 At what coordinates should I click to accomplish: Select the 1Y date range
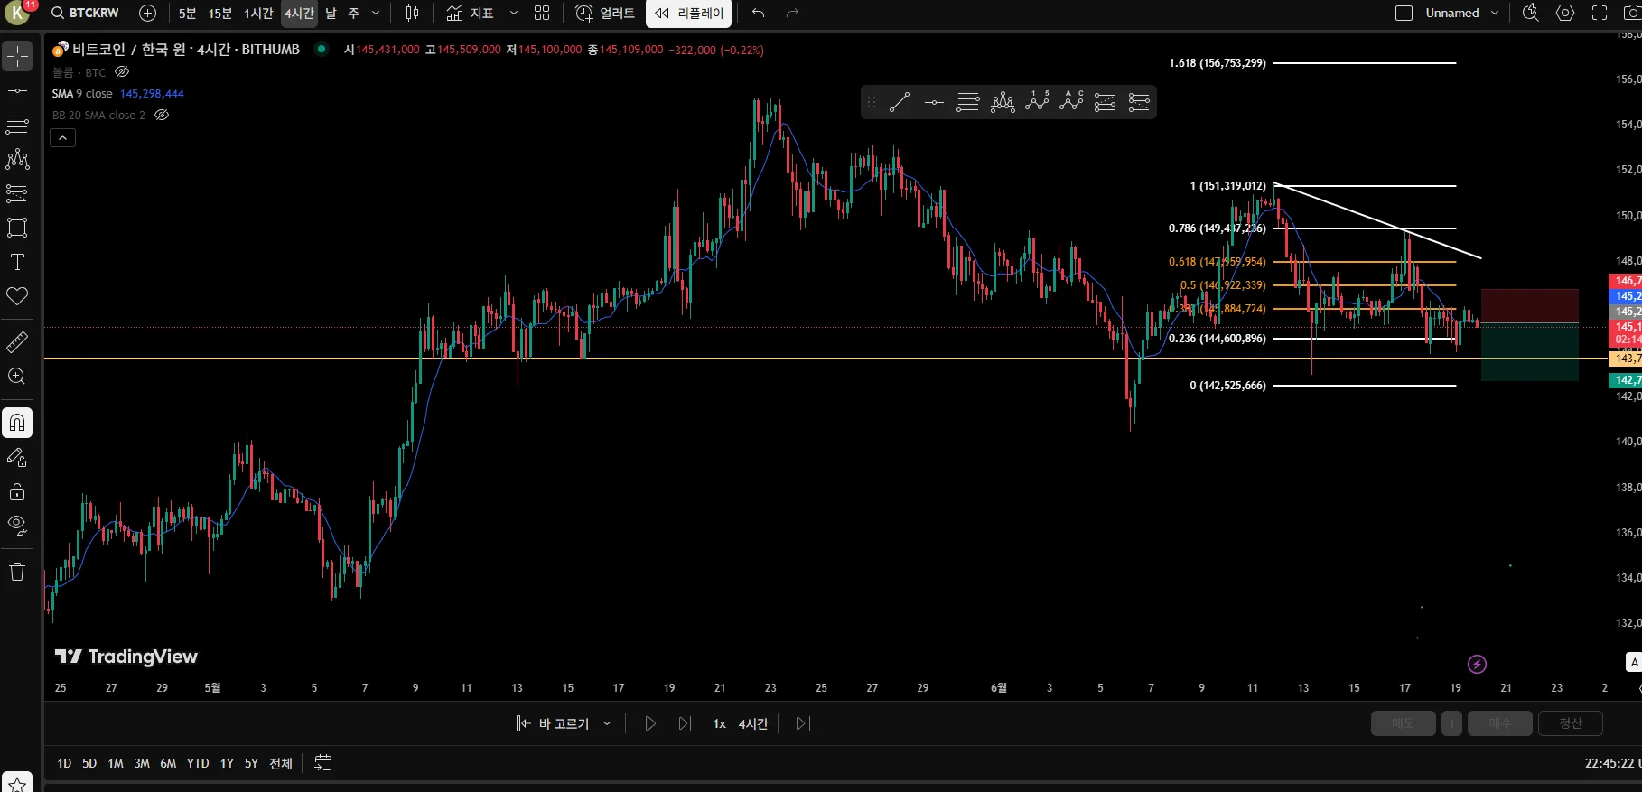[227, 763]
